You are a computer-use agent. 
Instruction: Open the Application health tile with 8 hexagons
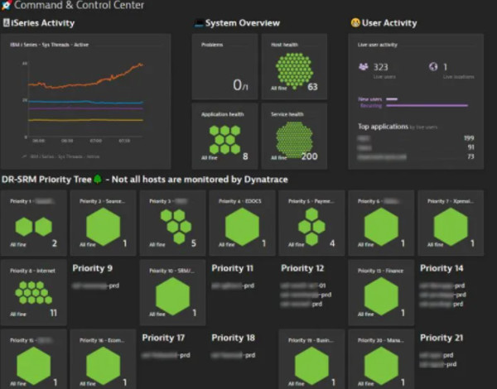click(x=224, y=136)
